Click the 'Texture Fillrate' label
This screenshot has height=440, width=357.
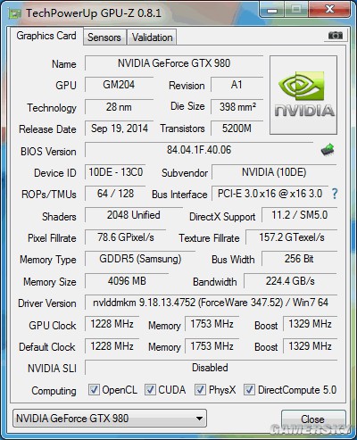(x=209, y=238)
